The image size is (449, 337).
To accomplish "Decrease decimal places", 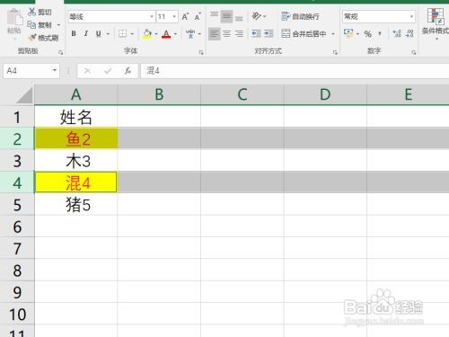I will point(409,33).
